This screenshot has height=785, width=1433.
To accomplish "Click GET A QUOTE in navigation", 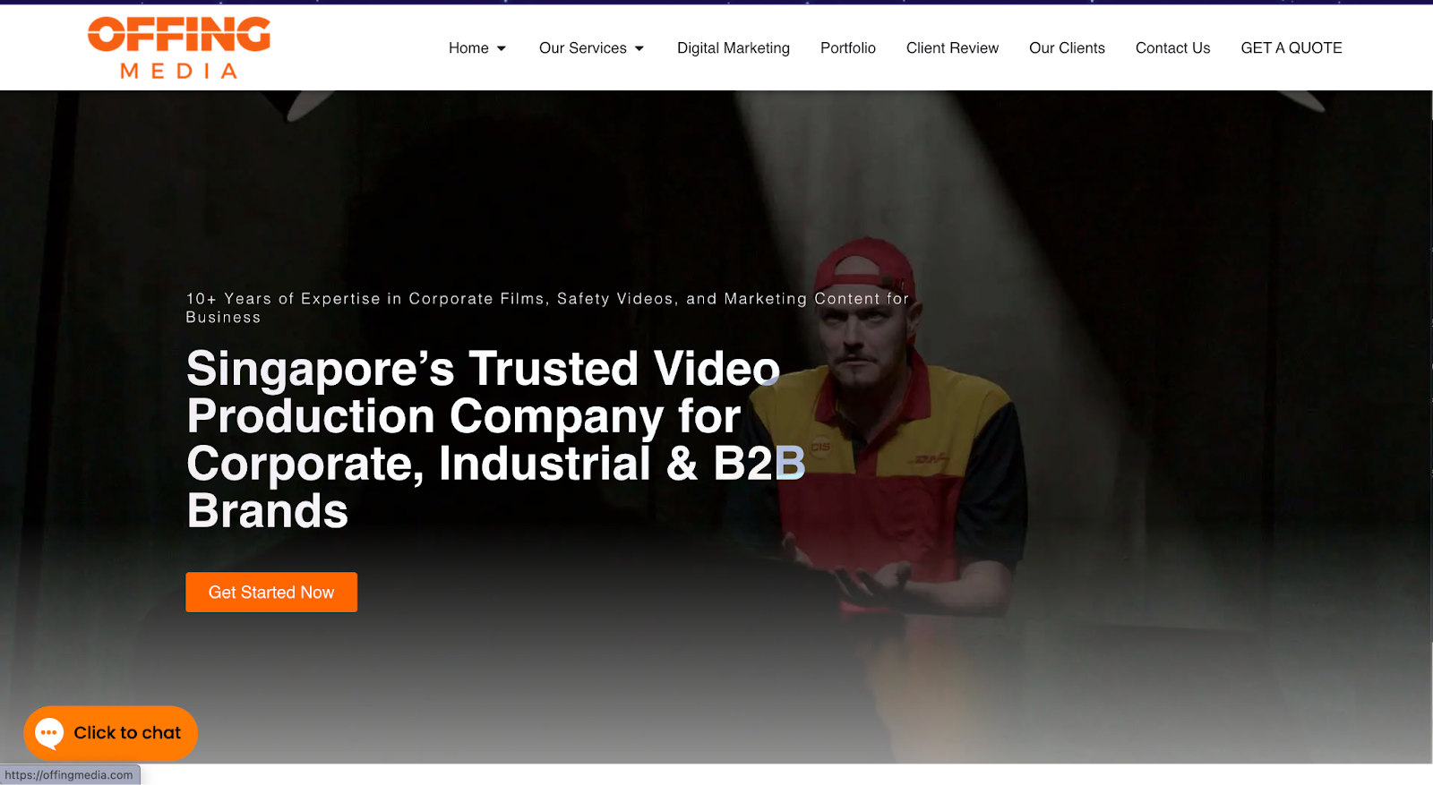I will pos(1291,48).
